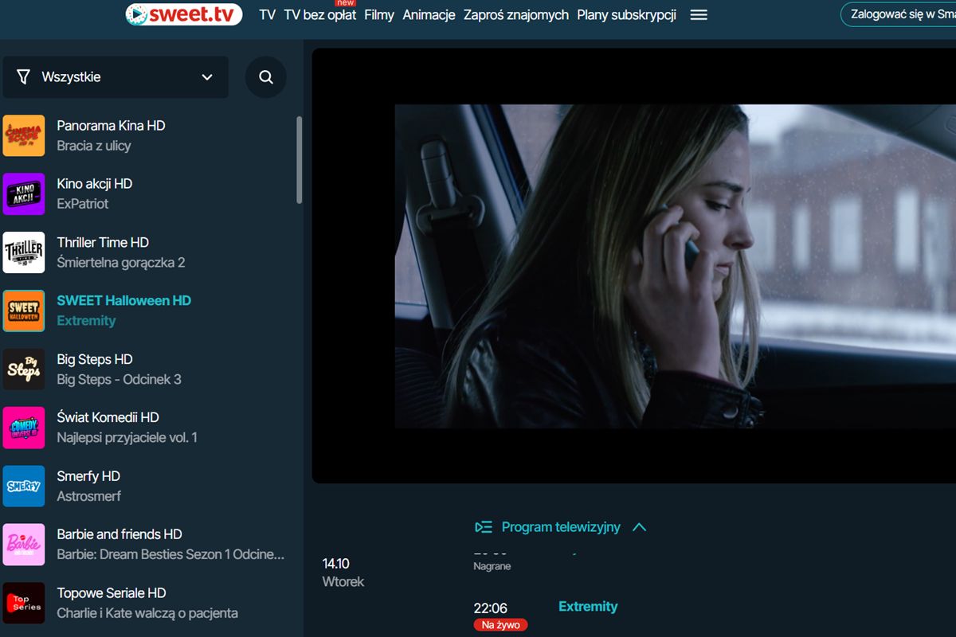The width and height of the screenshot is (956, 637).
Task: Select the Panorama Kina HD channel logo
Action: 24,135
